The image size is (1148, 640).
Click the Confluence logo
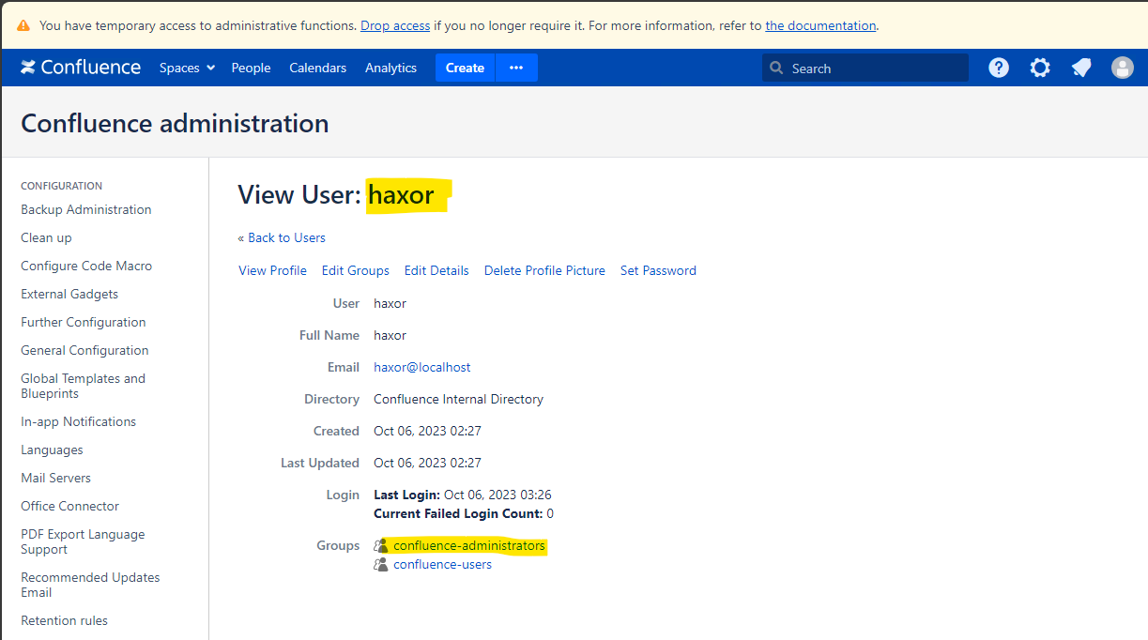[x=81, y=68]
